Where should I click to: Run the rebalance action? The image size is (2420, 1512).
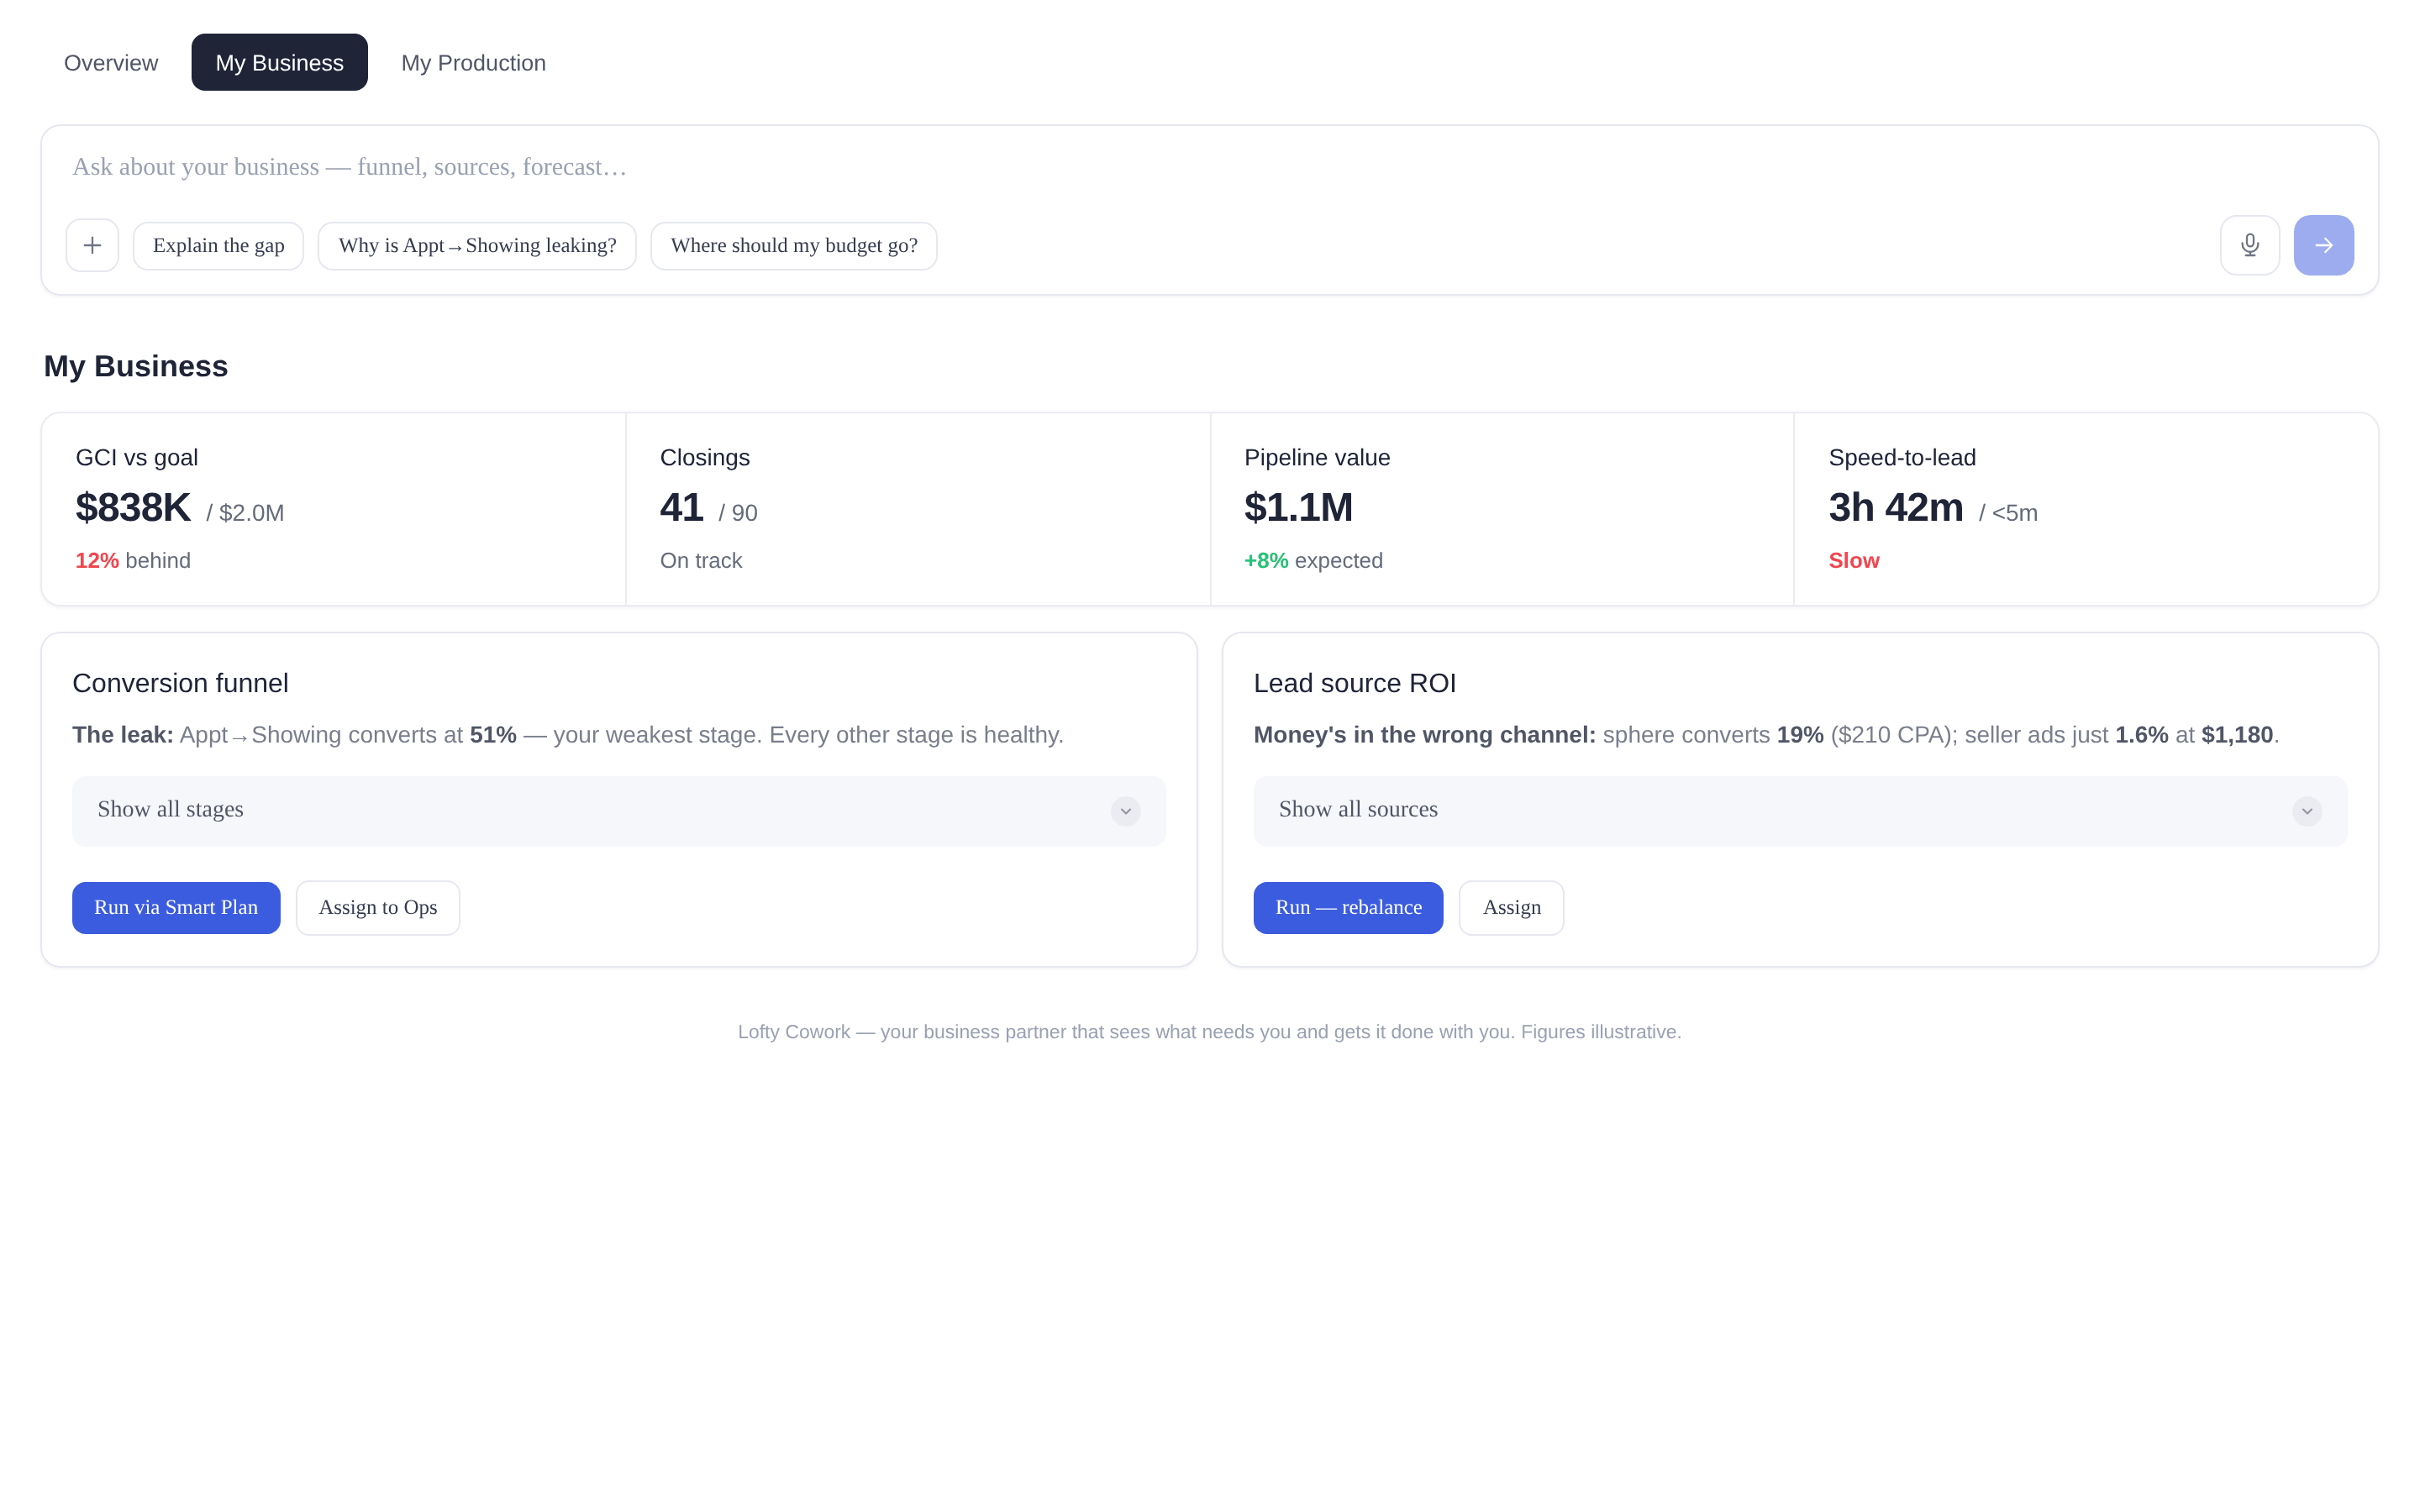click(1348, 908)
